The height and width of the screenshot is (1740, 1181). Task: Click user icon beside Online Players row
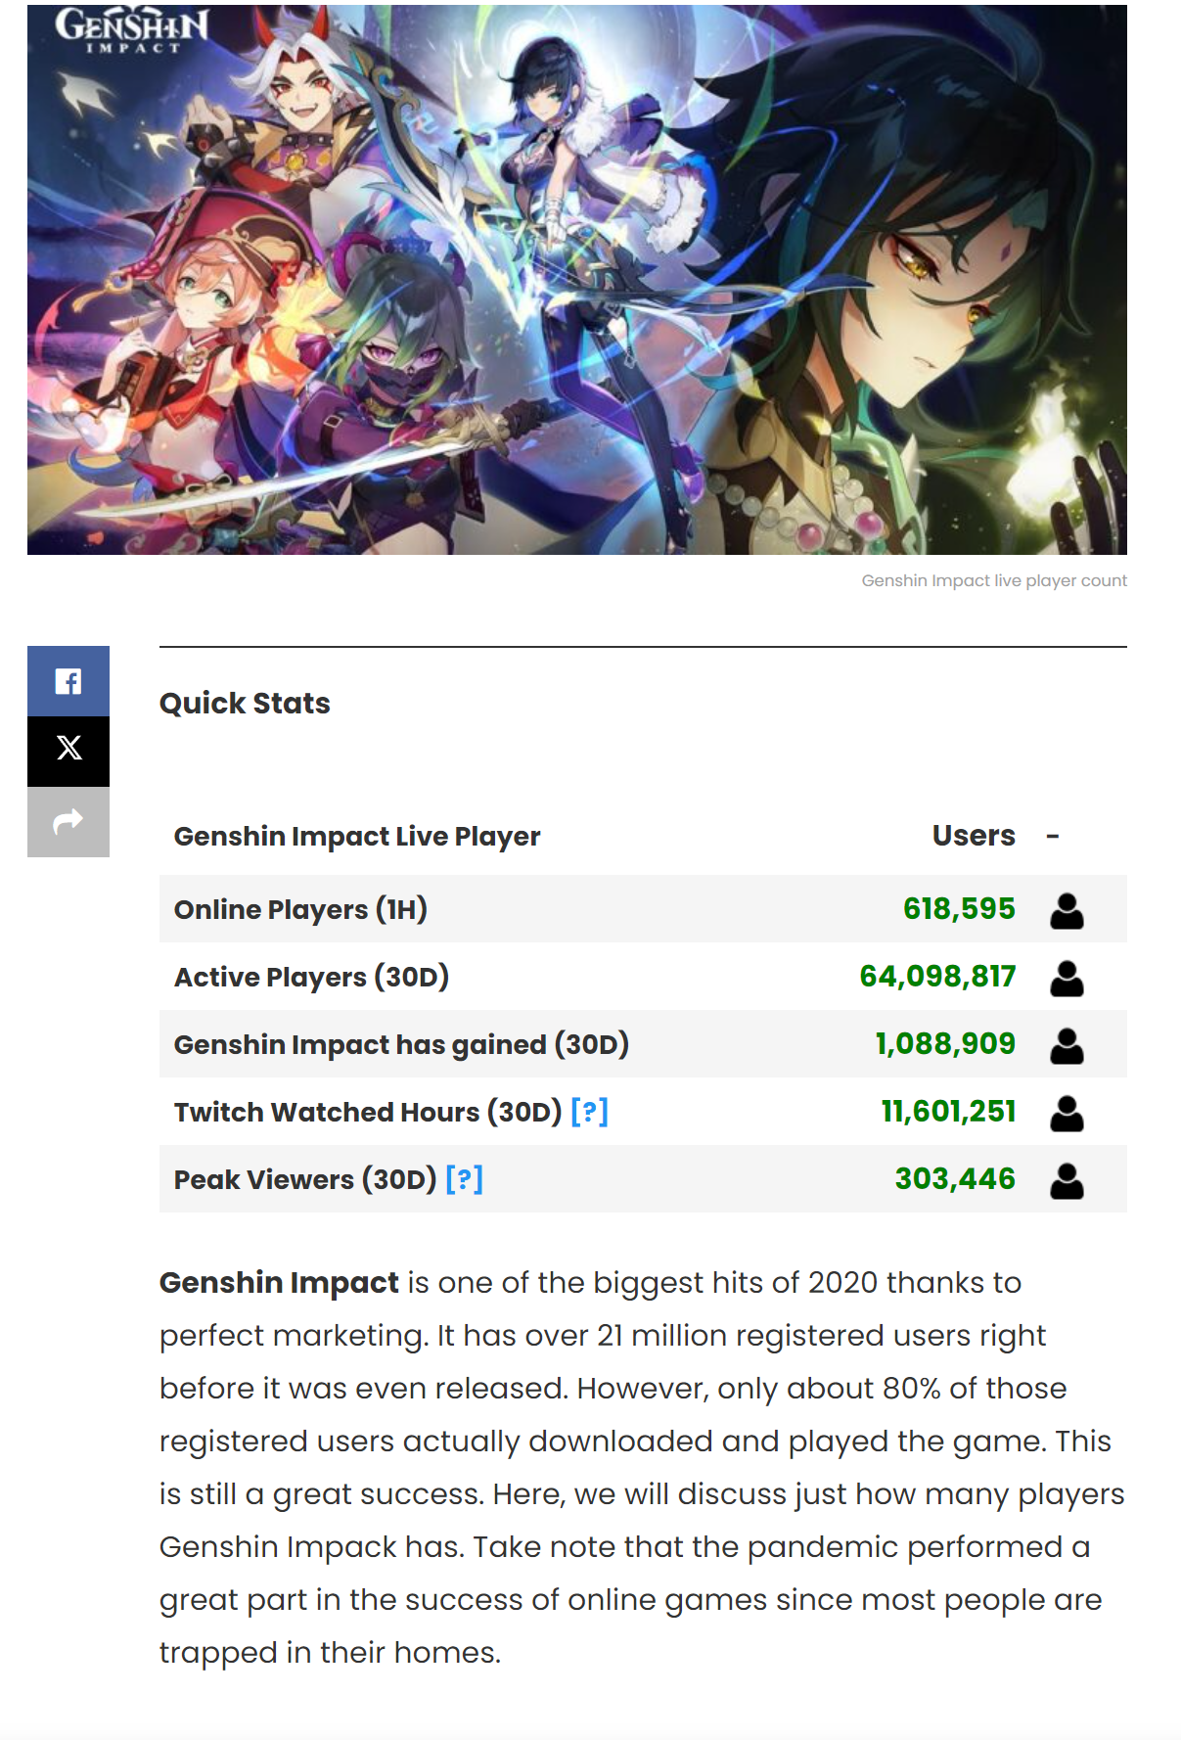(1067, 910)
